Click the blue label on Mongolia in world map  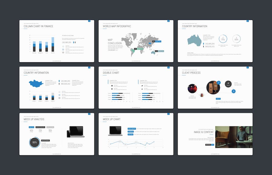pos(158,41)
